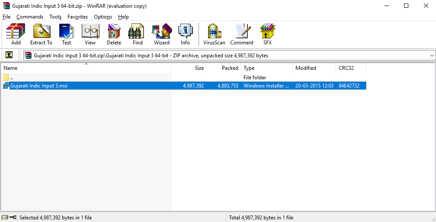Minimize the WinRAR window
The height and width of the screenshot is (222, 436).
pos(387,6)
